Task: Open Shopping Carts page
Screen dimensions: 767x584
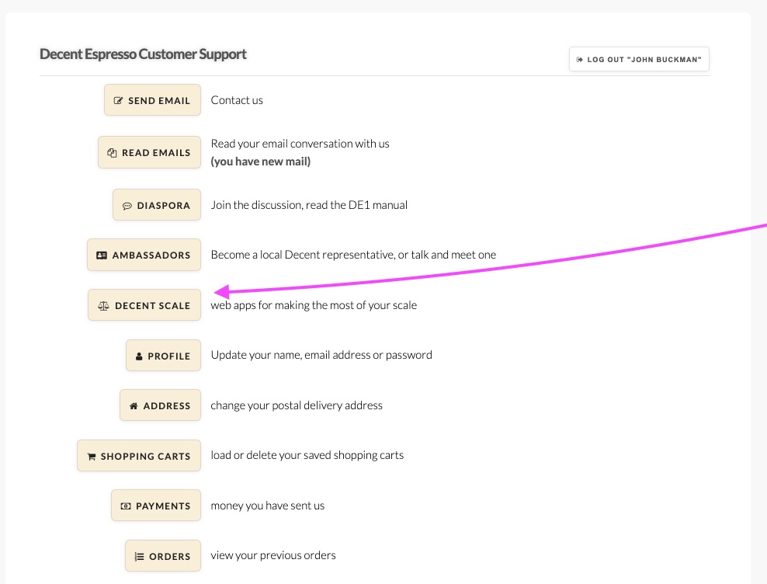Action: coord(139,455)
